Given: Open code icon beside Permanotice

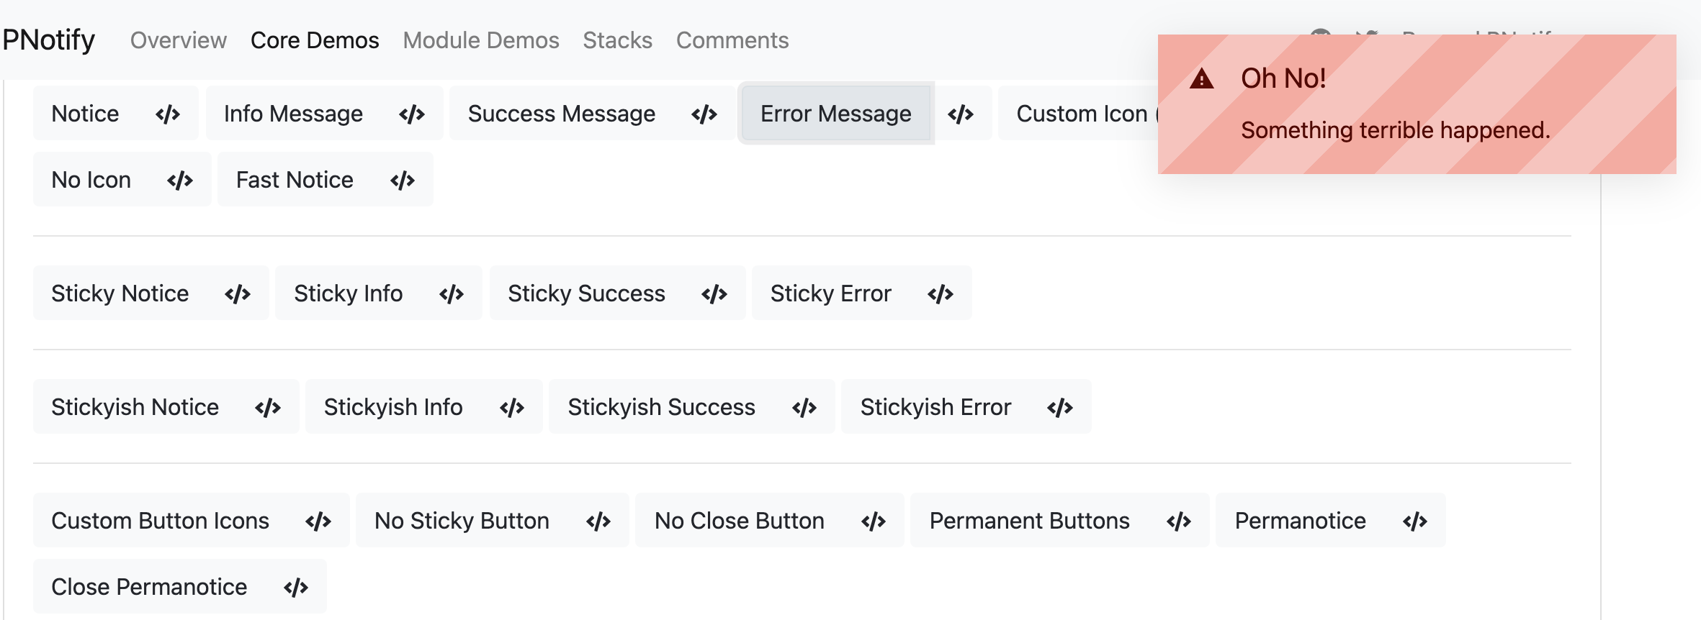Looking at the screenshot, I should 1415,521.
